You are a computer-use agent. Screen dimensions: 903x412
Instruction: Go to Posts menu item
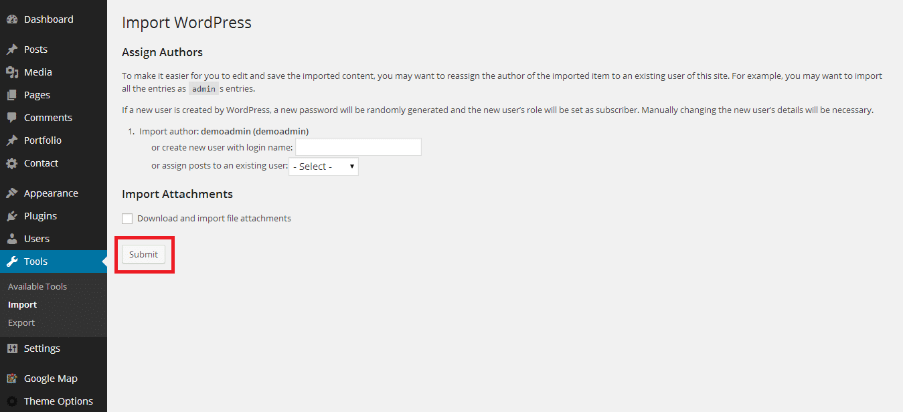click(54, 49)
